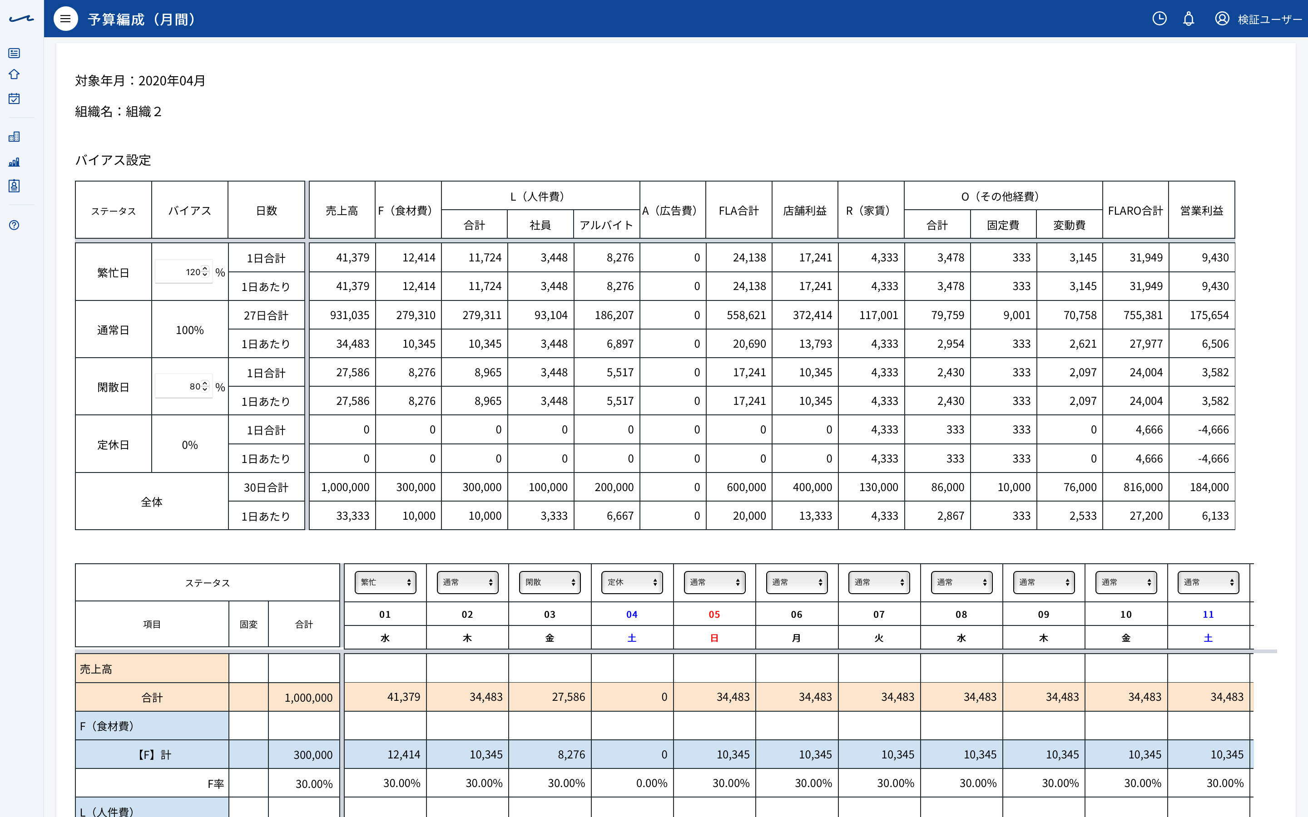Click the 営業利益 column header
This screenshot has height=817, width=1308.
[x=1202, y=210]
